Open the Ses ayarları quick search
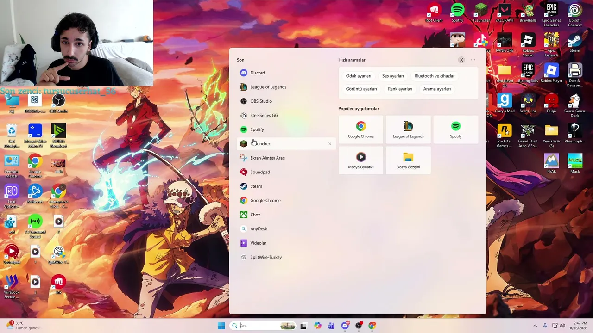 point(393,76)
